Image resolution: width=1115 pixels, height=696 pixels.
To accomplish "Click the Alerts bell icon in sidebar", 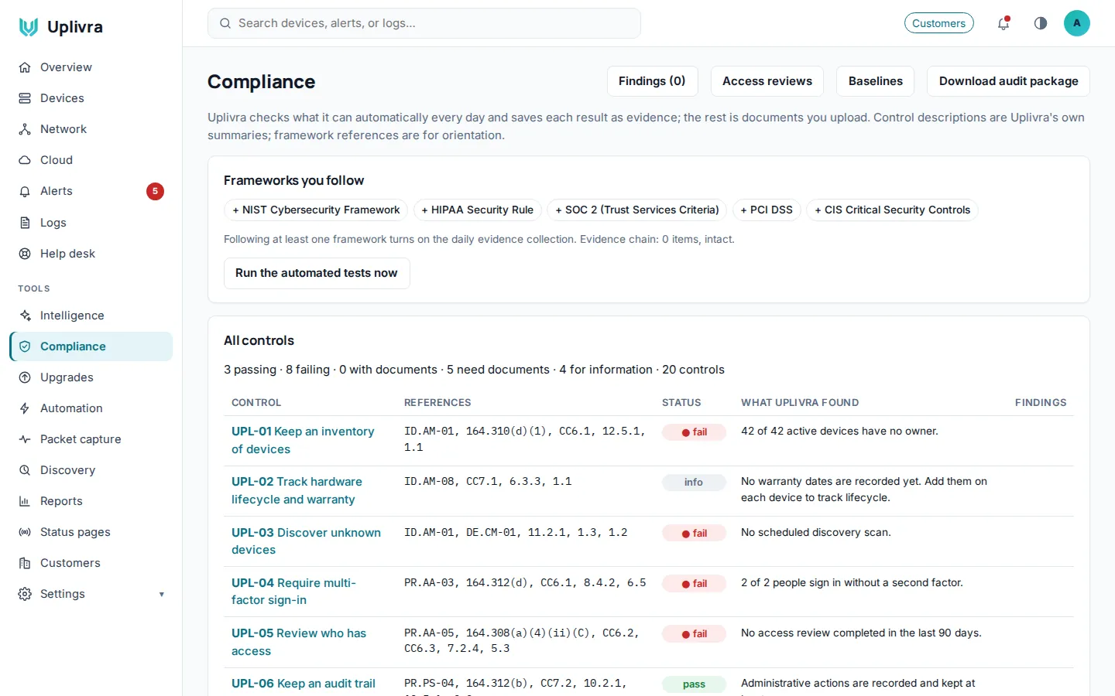I will [x=25, y=191].
